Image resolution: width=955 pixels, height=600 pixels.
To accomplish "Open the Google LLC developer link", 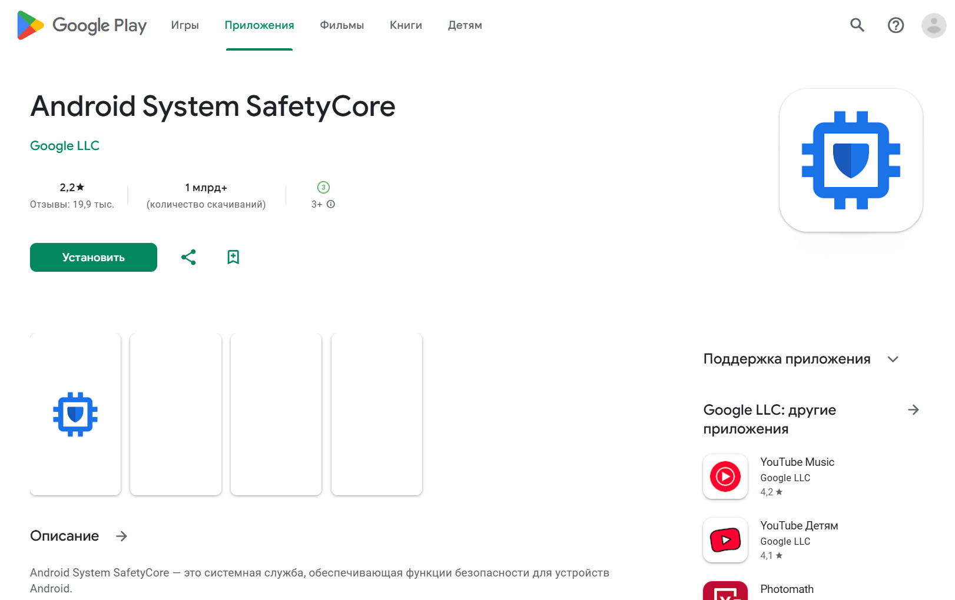I will pyautogui.click(x=65, y=146).
